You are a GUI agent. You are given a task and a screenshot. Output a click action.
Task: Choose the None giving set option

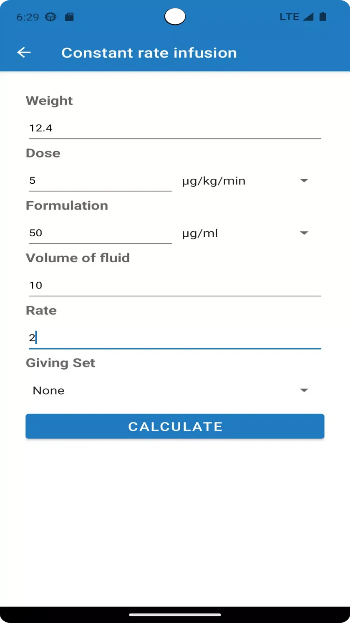(x=48, y=390)
